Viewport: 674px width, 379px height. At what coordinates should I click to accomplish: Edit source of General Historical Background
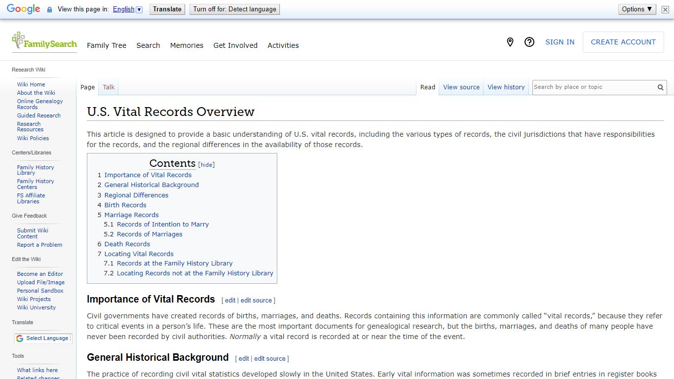(x=270, y=359)
